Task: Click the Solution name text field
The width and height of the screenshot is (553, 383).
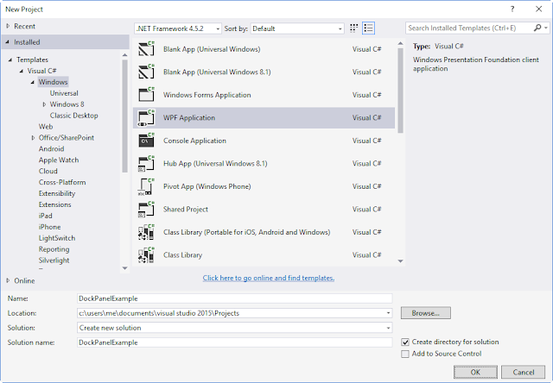Action: tap(234, 342)
